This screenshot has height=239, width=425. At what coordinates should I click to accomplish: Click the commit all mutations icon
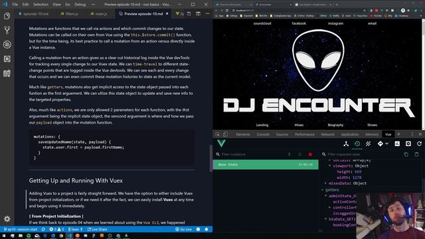click(290, 155)
